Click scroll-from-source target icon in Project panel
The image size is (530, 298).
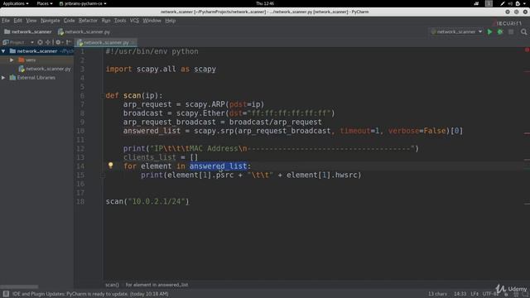click(x=41, y=42)
